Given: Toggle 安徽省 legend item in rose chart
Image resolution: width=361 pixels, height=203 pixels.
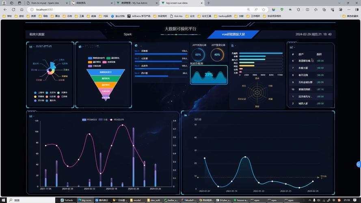Looking at the screenshot, I should 39,97.
